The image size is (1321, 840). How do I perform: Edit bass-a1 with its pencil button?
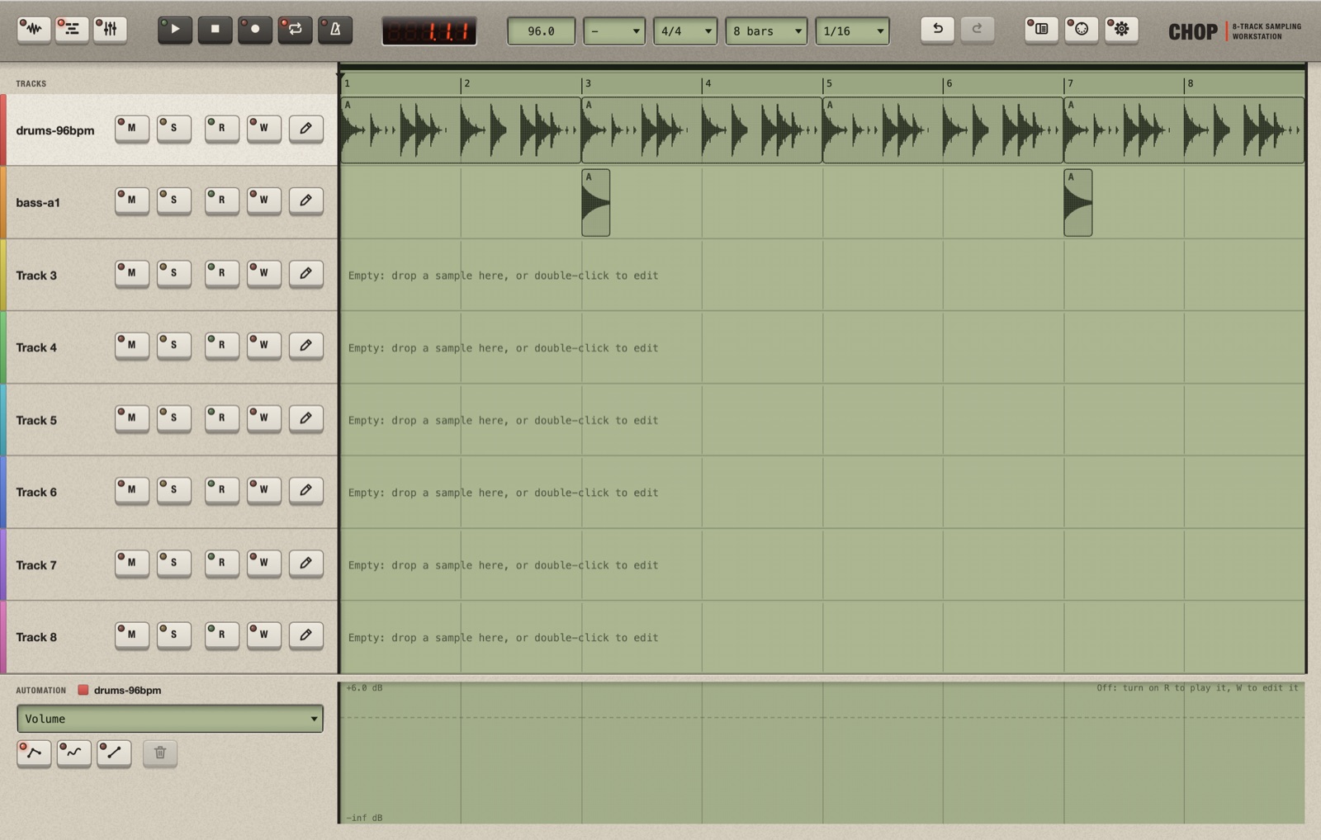click(x=305, y=201)
